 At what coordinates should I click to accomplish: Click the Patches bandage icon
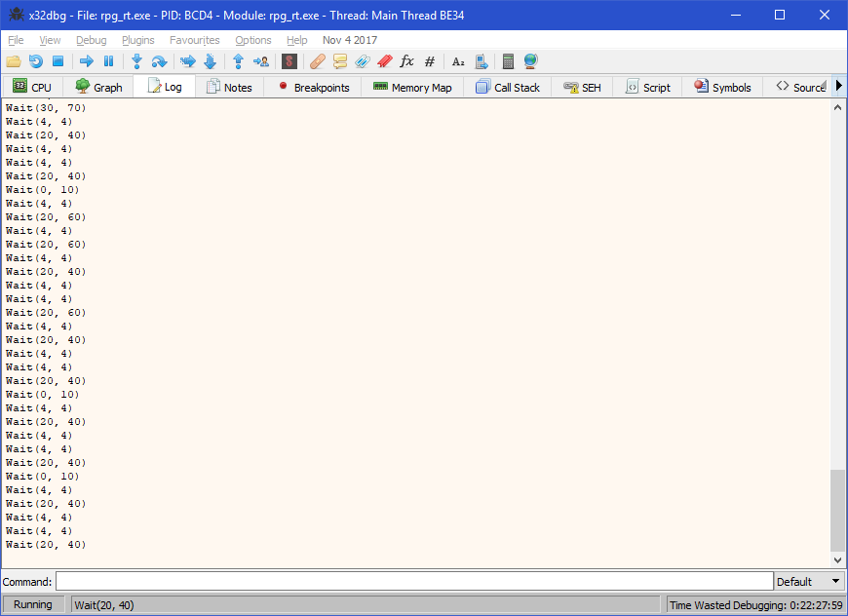click(x=318, y=61)
